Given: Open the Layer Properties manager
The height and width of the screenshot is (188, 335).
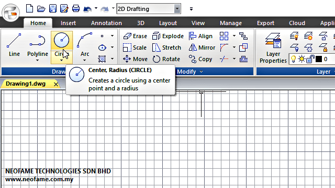Looking at the screenshot, I should (273, 48).
